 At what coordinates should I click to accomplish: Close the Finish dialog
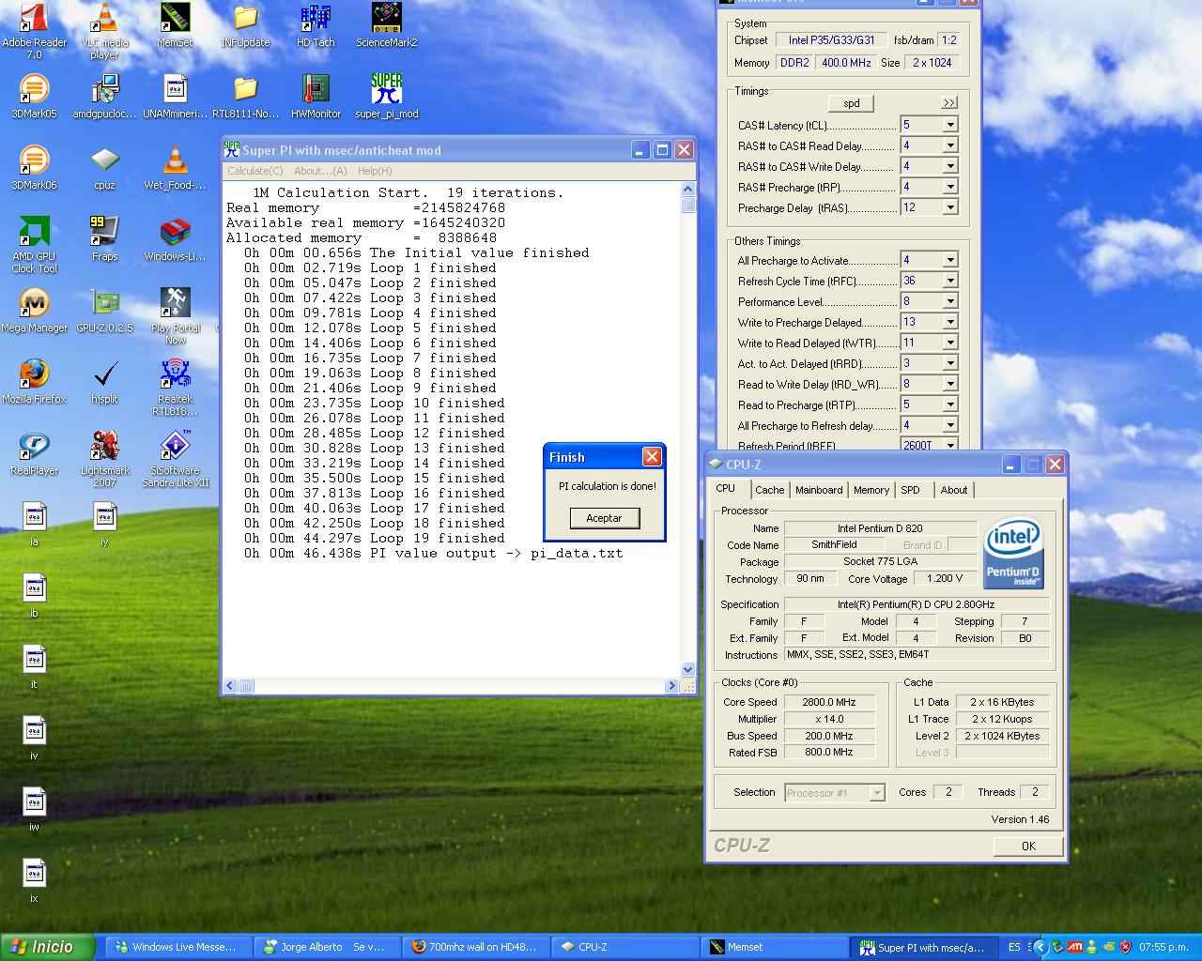pyautogui.click(x=652, y=457)
